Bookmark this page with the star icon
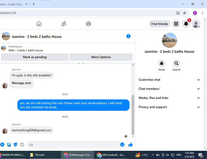The image size is (207, 159). (x=185, y=13)
